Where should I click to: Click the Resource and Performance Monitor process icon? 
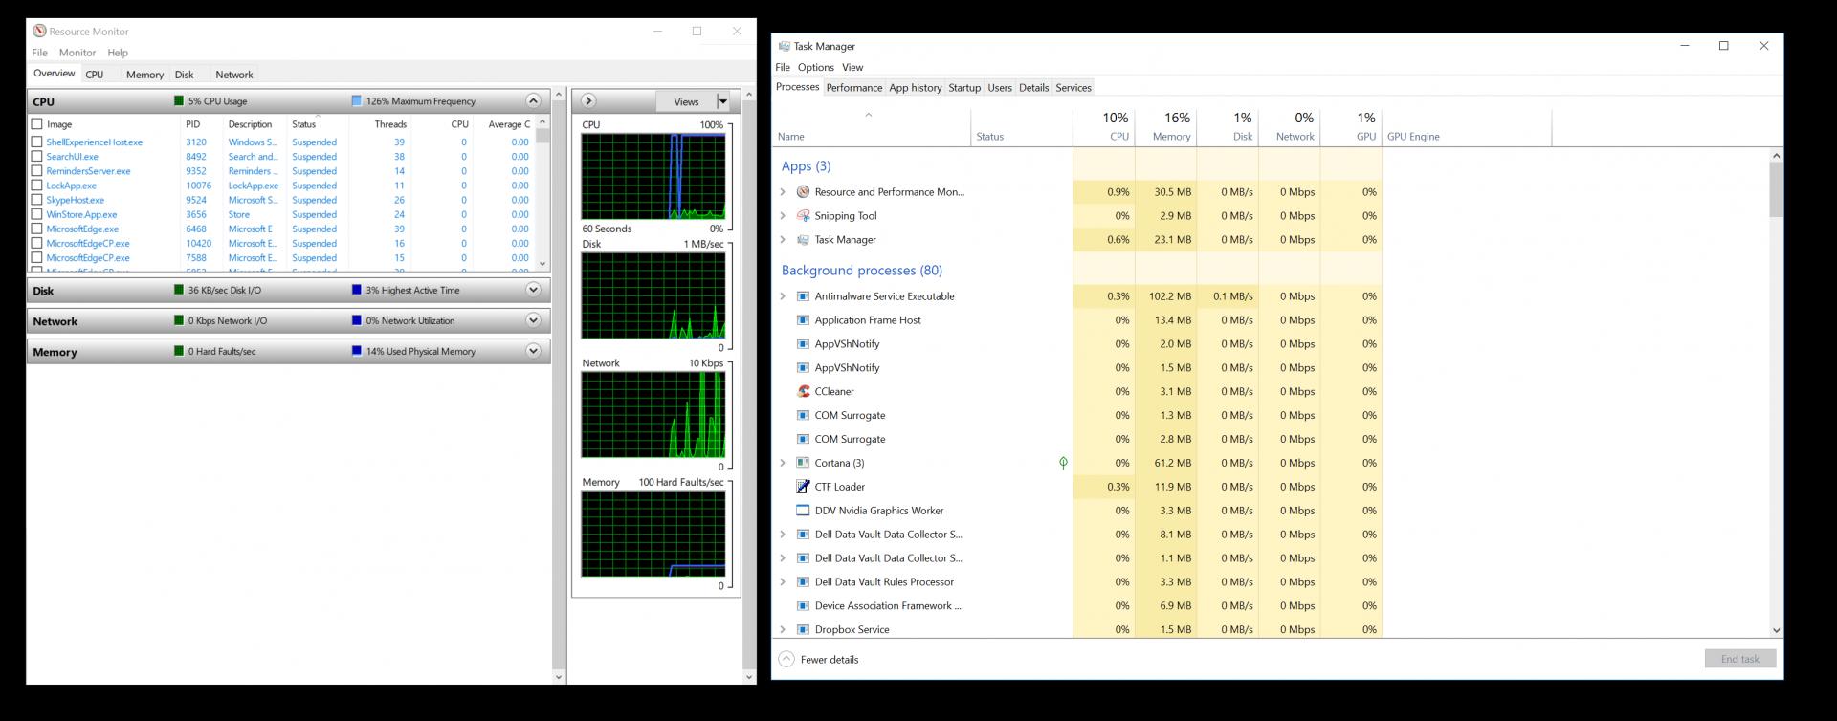click(803, 192)
